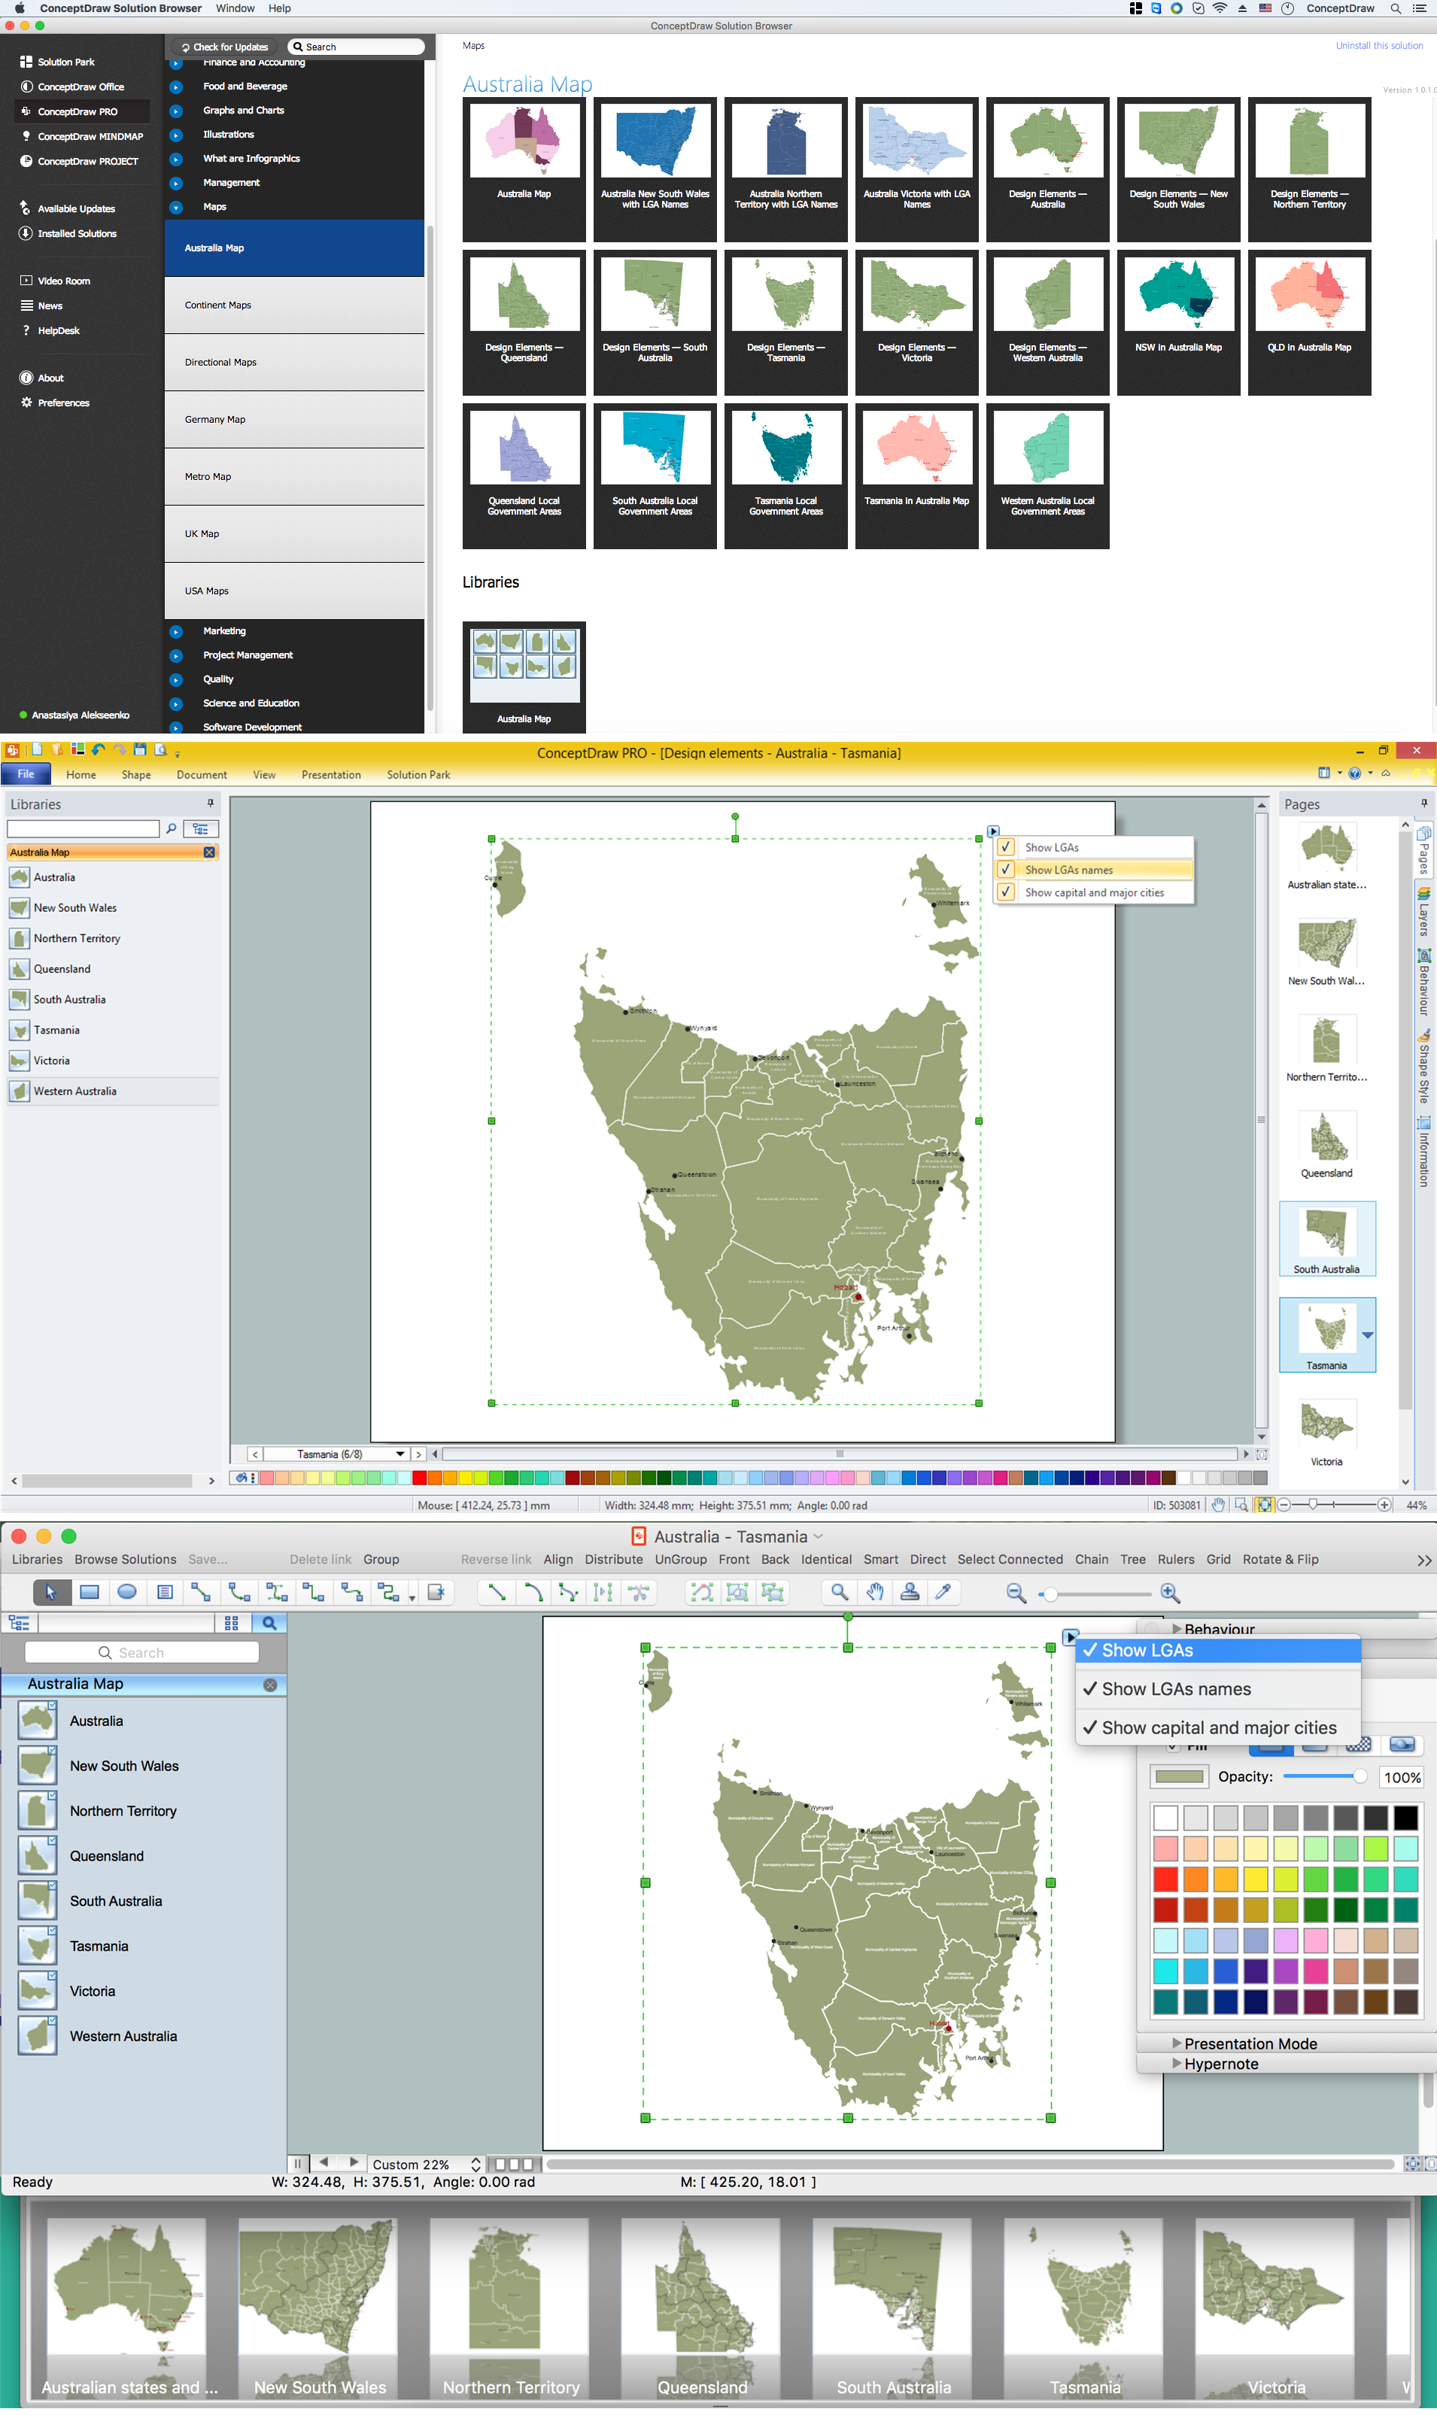1437x2415 pixels.
Task: Expand the Presentation Mode section
Action: click(1177, 2043)
